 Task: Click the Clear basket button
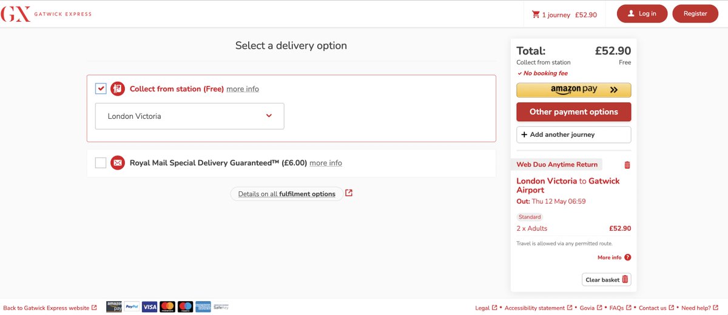(x=607, y=280)
